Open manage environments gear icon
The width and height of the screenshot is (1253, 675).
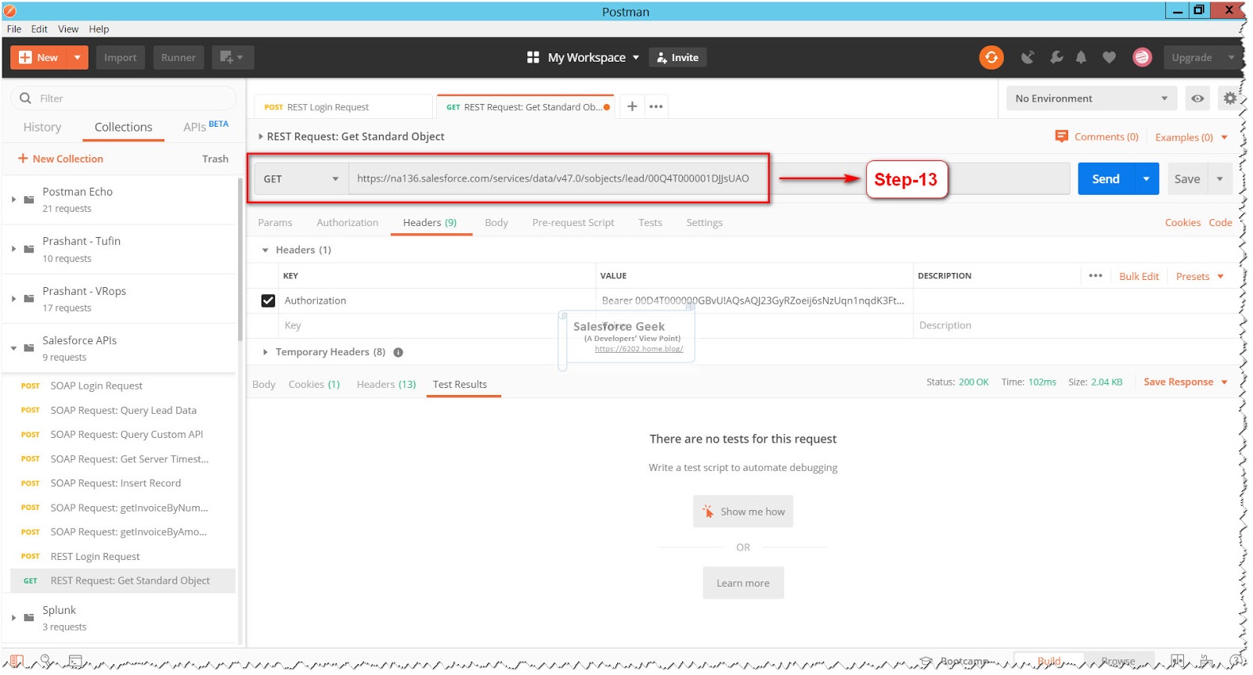pos(1230,99)
